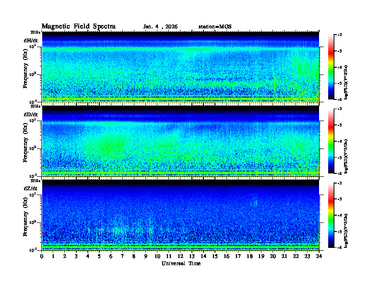This screenshot has width=380, height=294.
Task: Click hour tick label 8 on time axis
Action: pyautogui.click(x=134, y=256)
